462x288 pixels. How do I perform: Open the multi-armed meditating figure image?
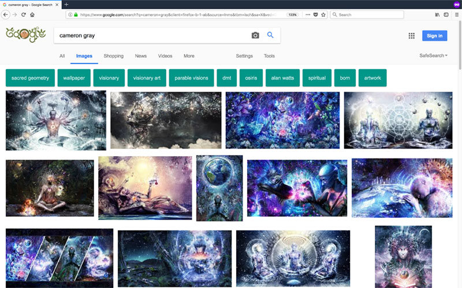click(x=56, y=120)
